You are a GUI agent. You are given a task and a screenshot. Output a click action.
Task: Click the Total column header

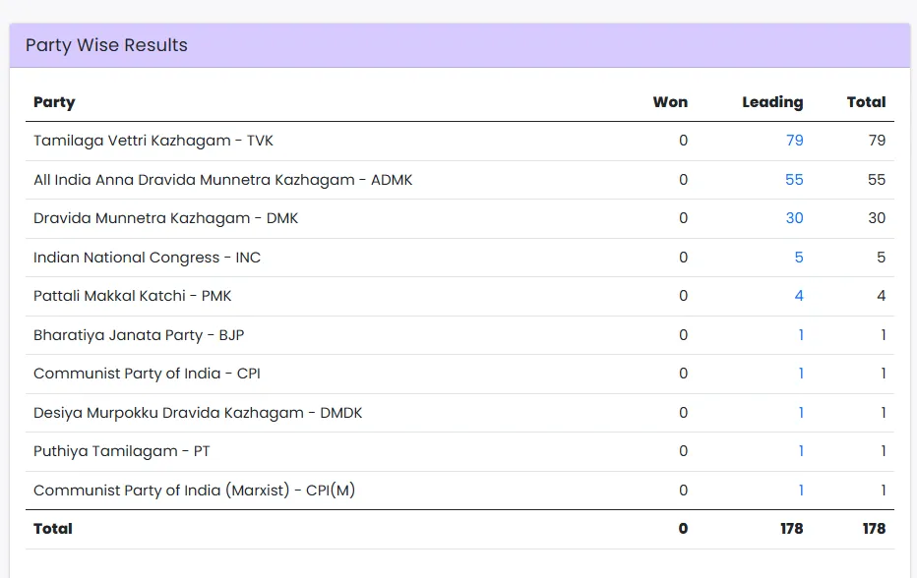click(x=867, y=102)
